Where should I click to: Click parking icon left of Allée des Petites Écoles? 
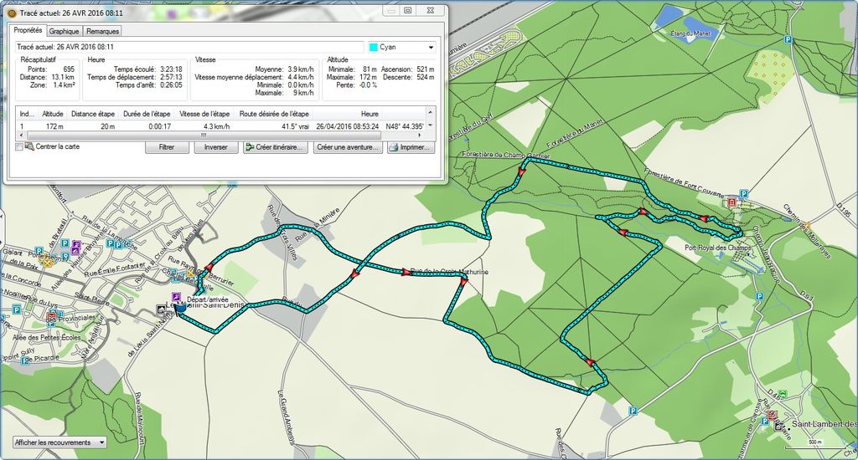pos(16,310)
